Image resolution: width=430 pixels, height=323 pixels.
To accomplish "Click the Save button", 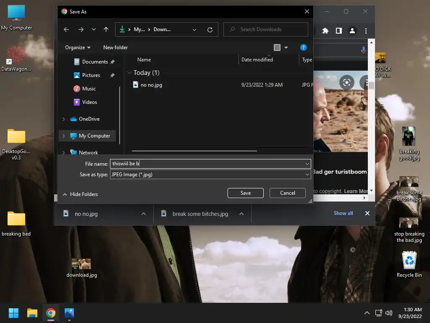I will click(x=245, y=193).
